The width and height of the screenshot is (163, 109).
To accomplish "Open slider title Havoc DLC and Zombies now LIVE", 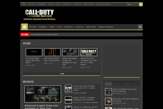I will coord(89,61).
